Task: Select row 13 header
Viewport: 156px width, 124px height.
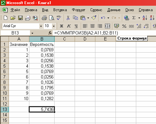Action: click(x=4, y=109)
